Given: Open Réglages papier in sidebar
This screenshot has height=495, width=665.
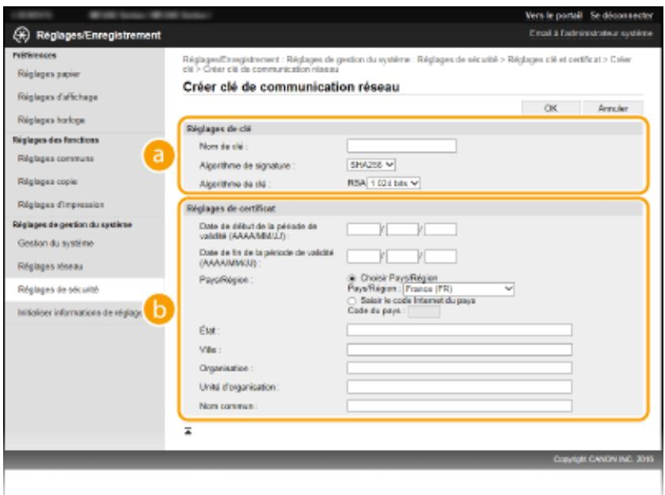Looking at the screenshot, I should click(x=49, y=74).
